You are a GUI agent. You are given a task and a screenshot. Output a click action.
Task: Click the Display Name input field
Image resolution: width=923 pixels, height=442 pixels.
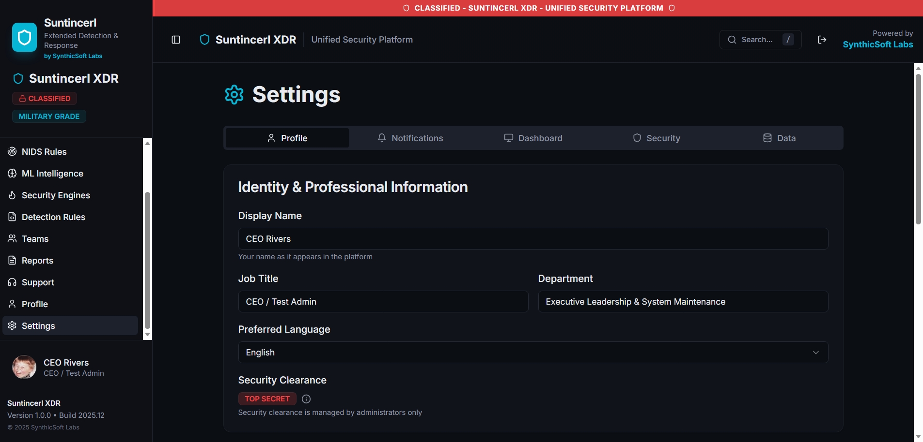pos(532,239)
